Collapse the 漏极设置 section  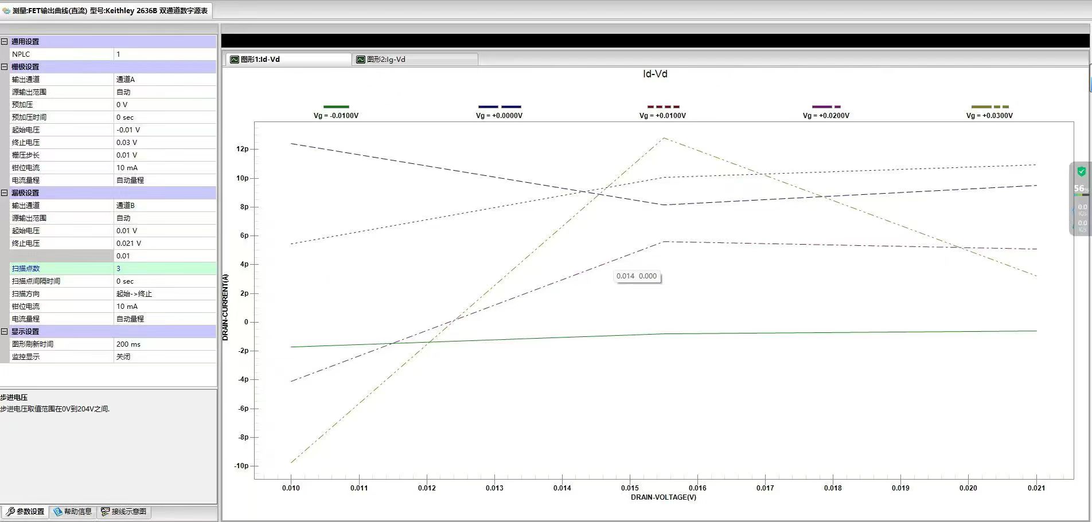coord(5,193)
